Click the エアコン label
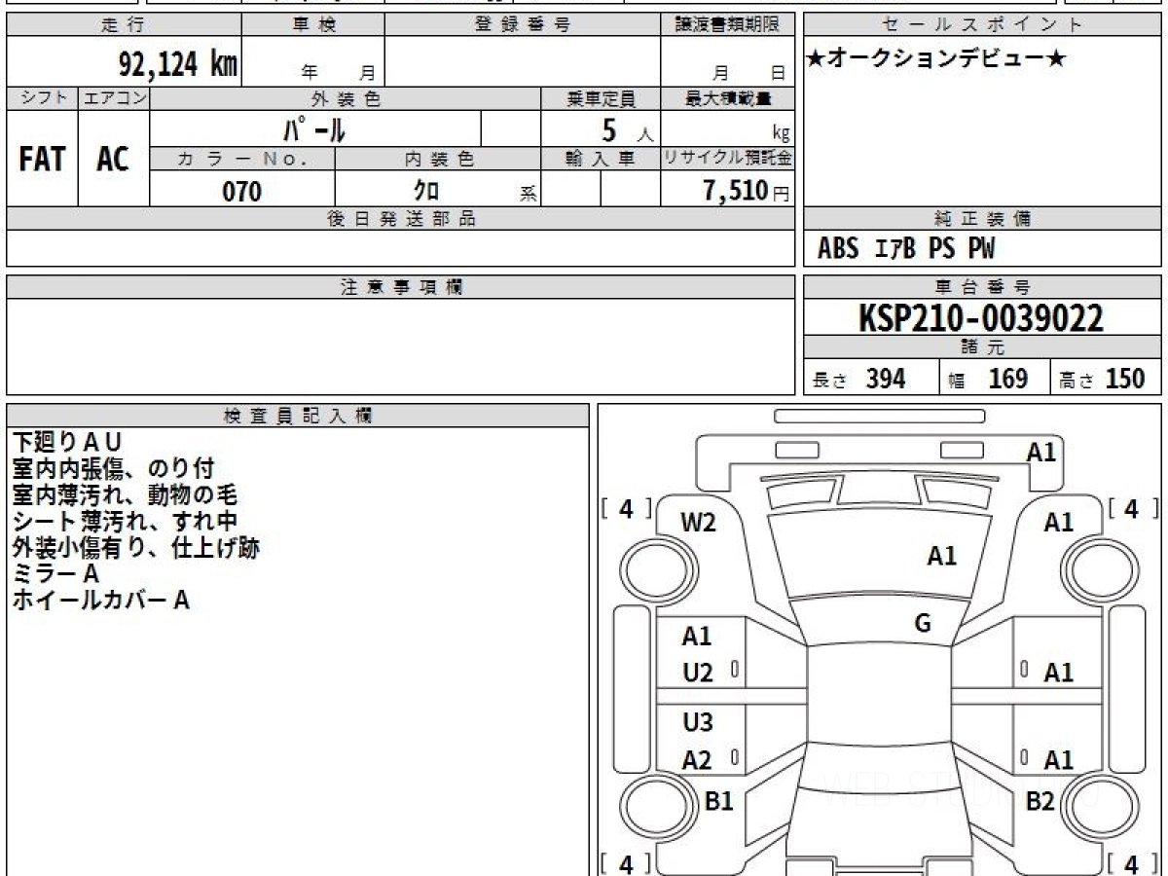The image size is (1168, 876). tap(114, 98)
